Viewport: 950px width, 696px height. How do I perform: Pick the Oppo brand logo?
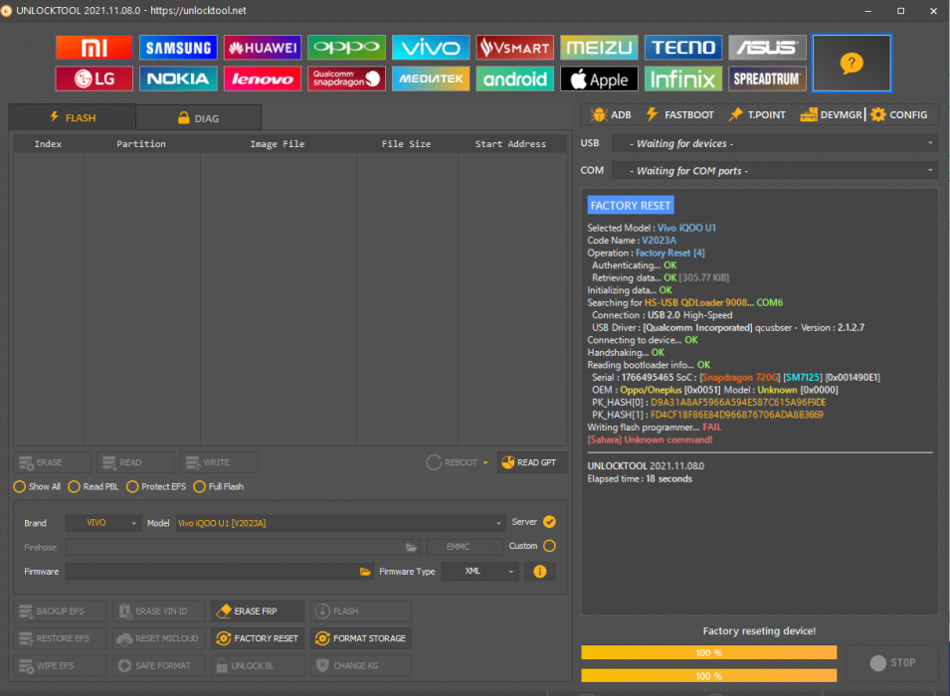[346, 48]
